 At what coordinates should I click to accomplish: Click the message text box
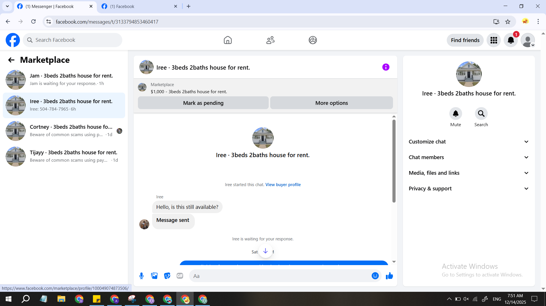(285, 276)
